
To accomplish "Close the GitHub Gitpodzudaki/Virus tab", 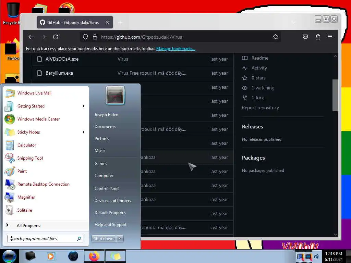I will click(x=107, y=22).
